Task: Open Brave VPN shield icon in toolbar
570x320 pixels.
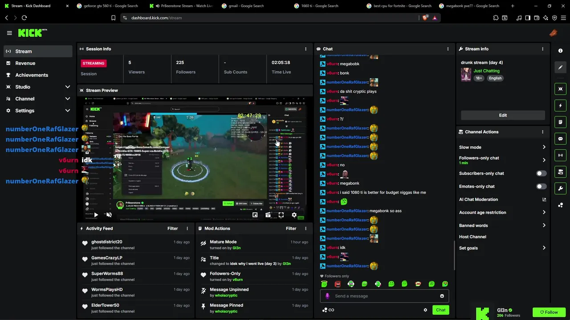Action: coord(554,18)
